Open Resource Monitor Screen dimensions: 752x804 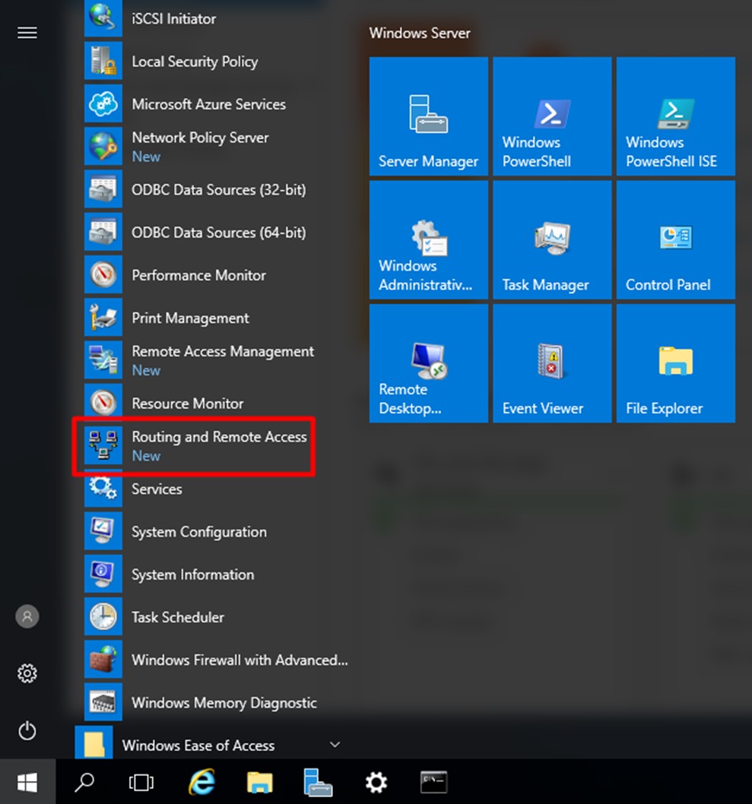(x=215, y=403)
